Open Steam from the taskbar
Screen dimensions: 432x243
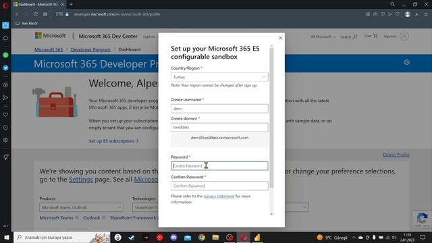point(132,237)
